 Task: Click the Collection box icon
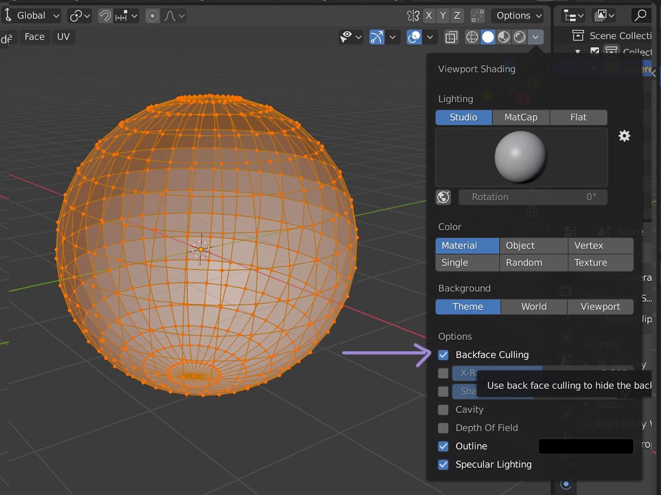click(x=611, y=52)
